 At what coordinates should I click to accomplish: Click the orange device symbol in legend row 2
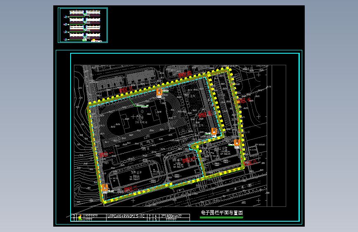(80, 216)
